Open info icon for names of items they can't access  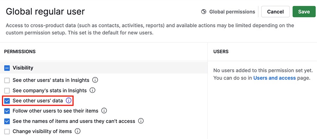coord(141,121)
